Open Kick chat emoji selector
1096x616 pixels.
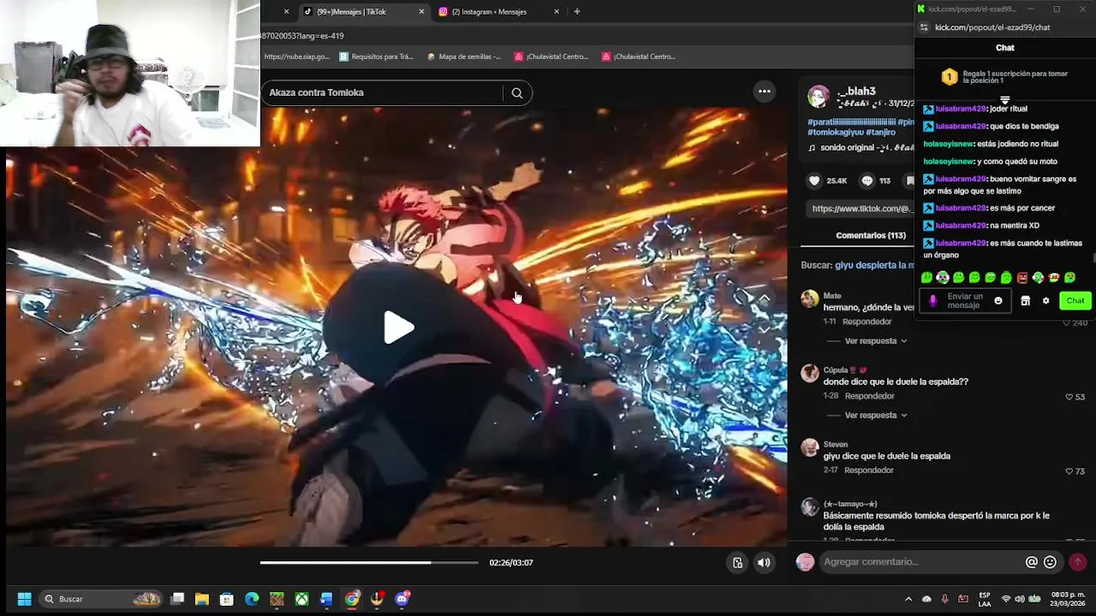(998, 301)
